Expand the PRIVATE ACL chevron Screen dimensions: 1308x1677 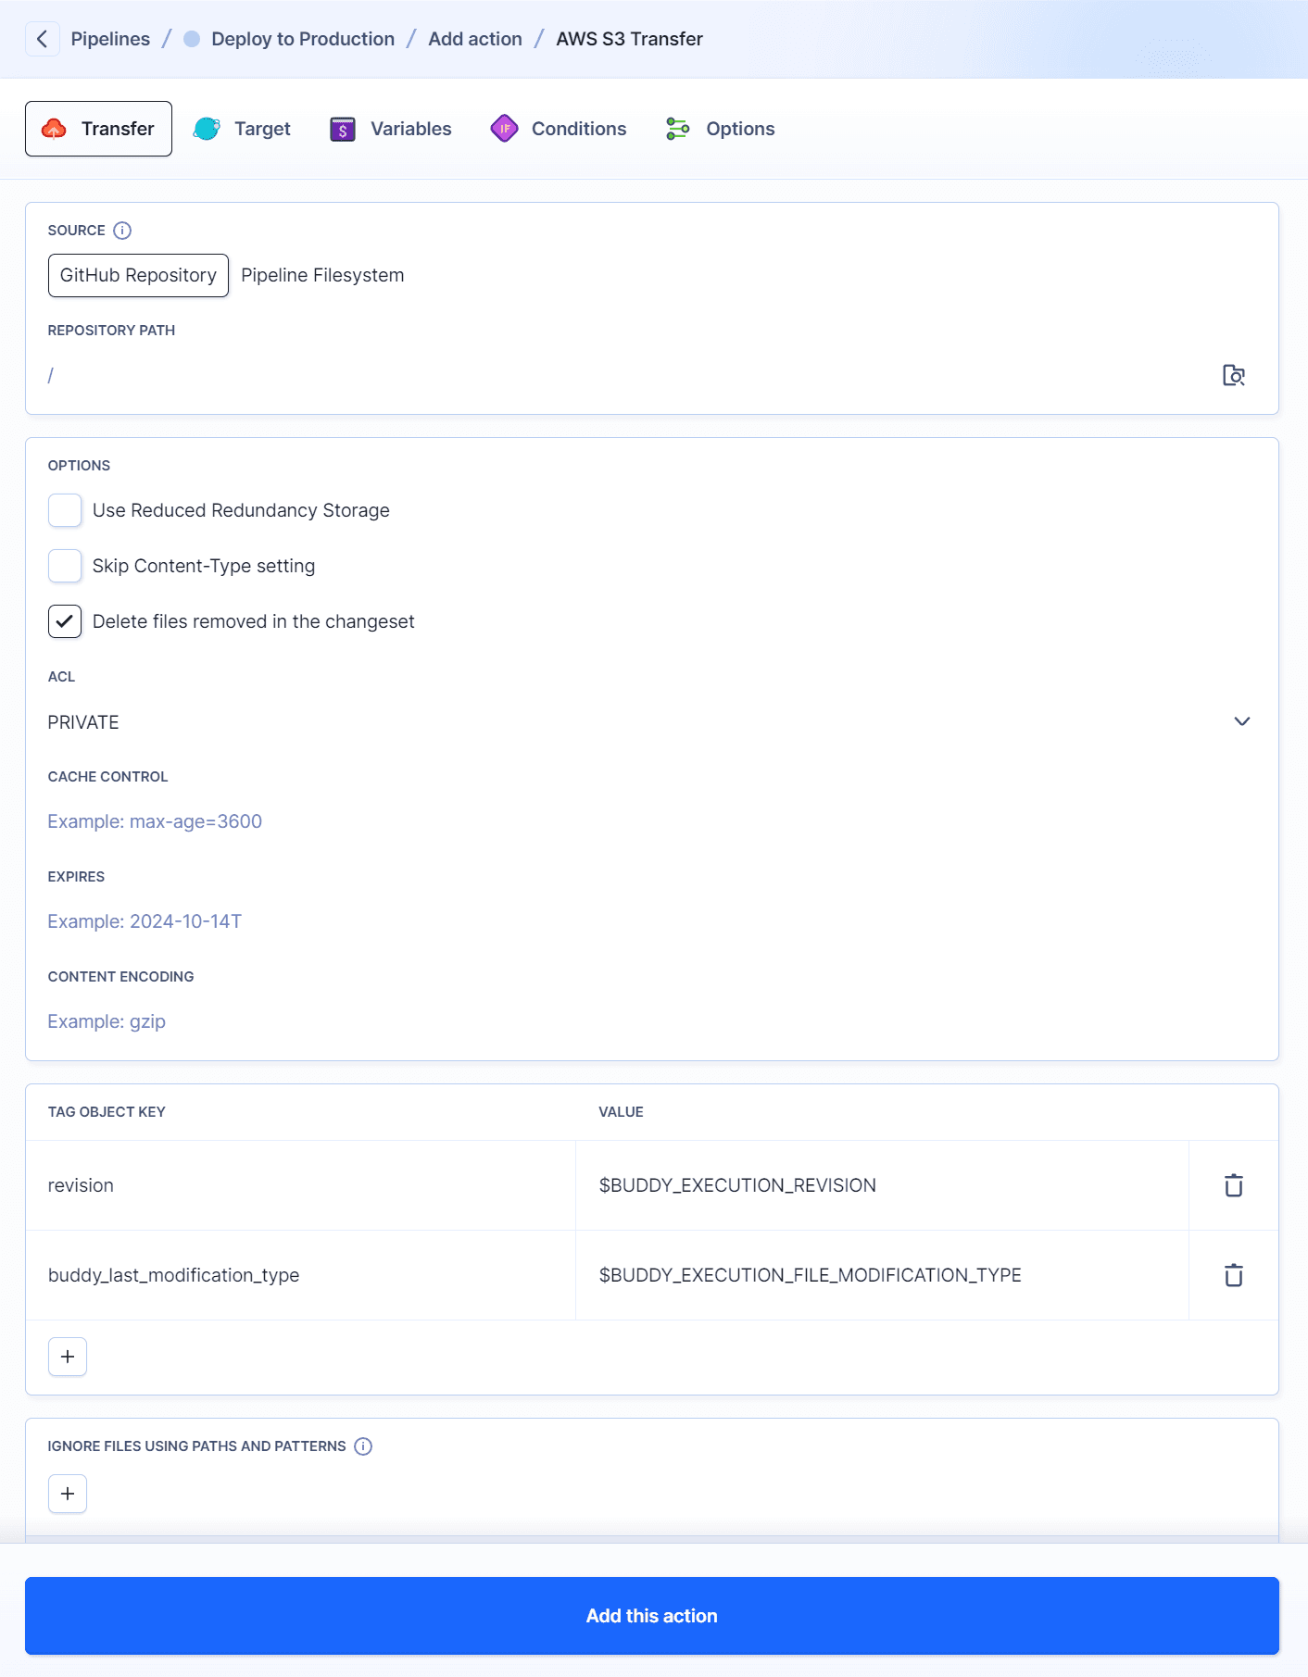1241,721
